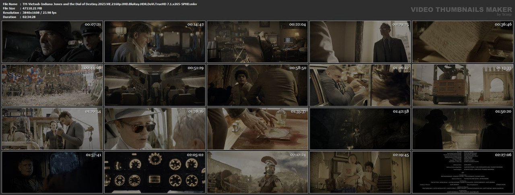Select the thumbnail at 00:36:46
This screenshot has height=195, width=515.
(462, 41)
